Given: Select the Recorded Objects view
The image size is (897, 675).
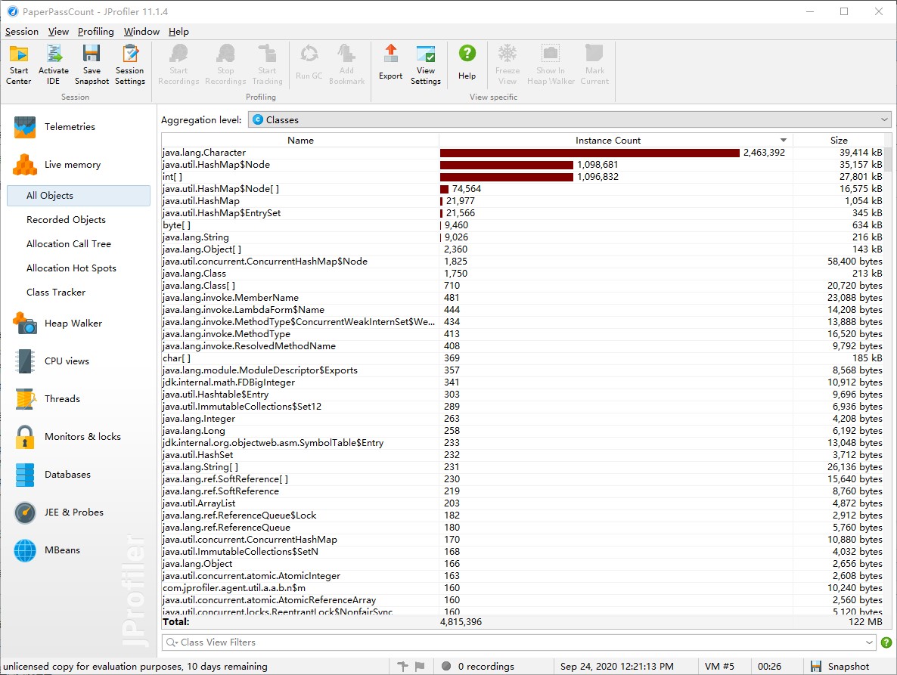Looking at the screenshot, I should pos(79,219).
